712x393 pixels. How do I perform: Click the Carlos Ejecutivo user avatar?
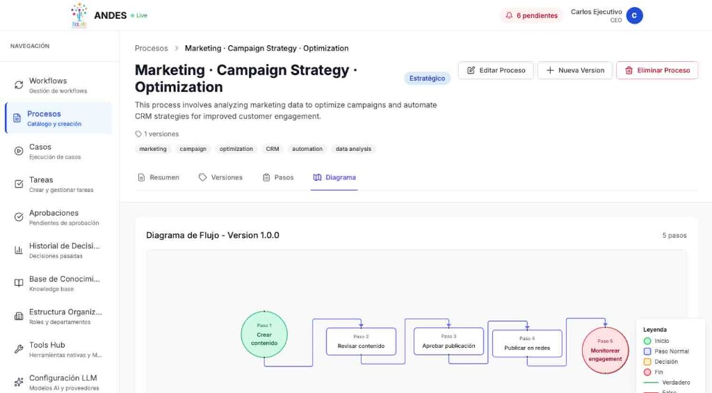(x=634, y=15)
